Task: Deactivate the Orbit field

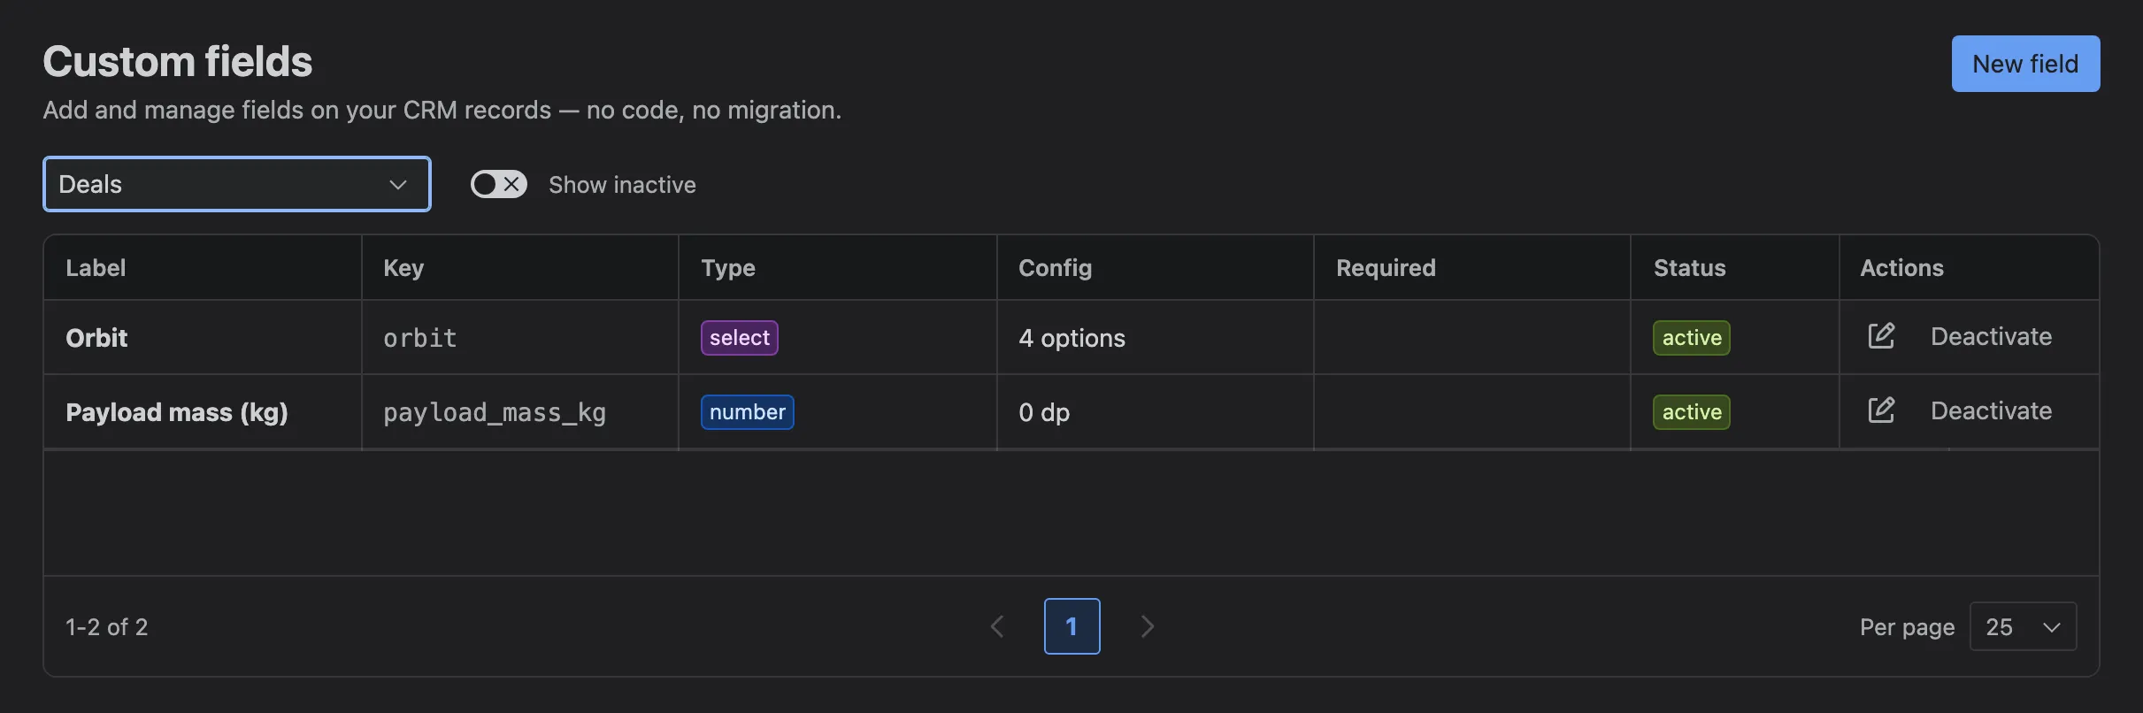Action: (1991, 336)
